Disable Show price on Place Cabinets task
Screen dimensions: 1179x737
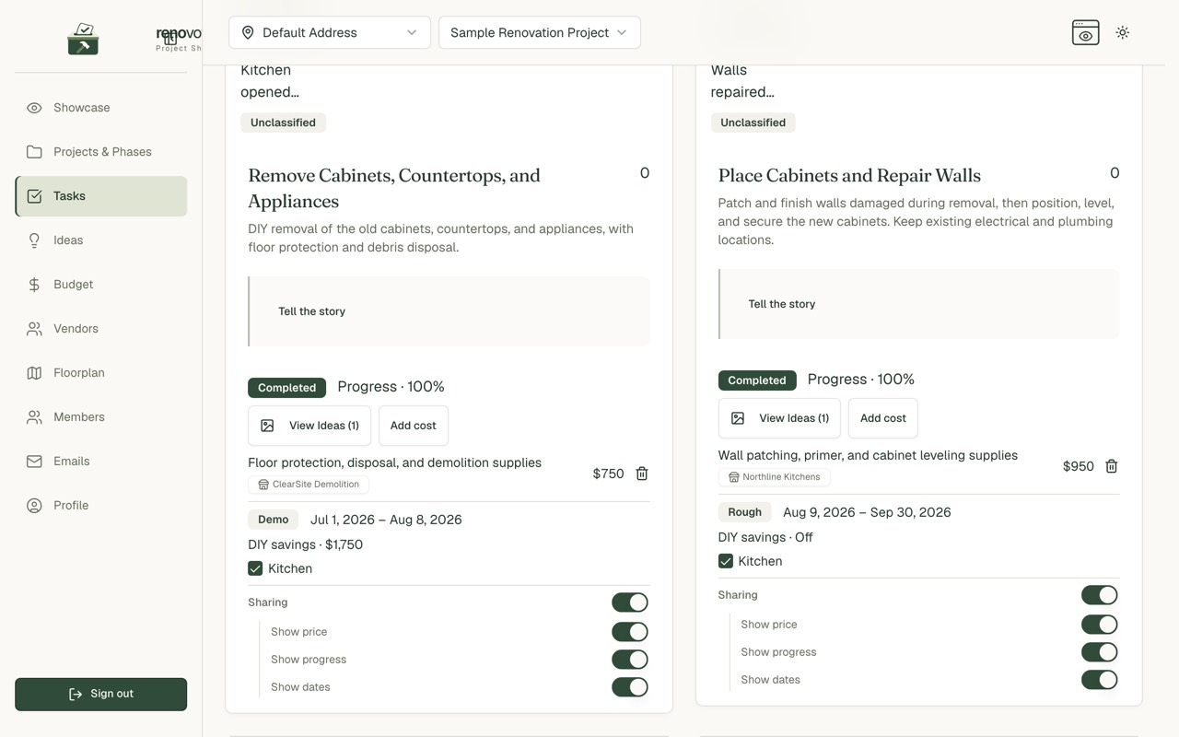(x=1100, y=625)
